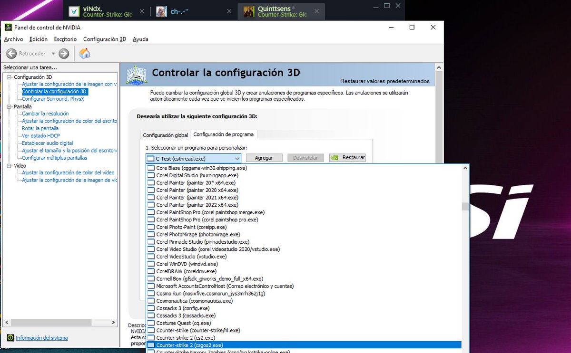Click the Restaurar button
Viewport: 571px width, 353px height.
click(x=347, y=158)
